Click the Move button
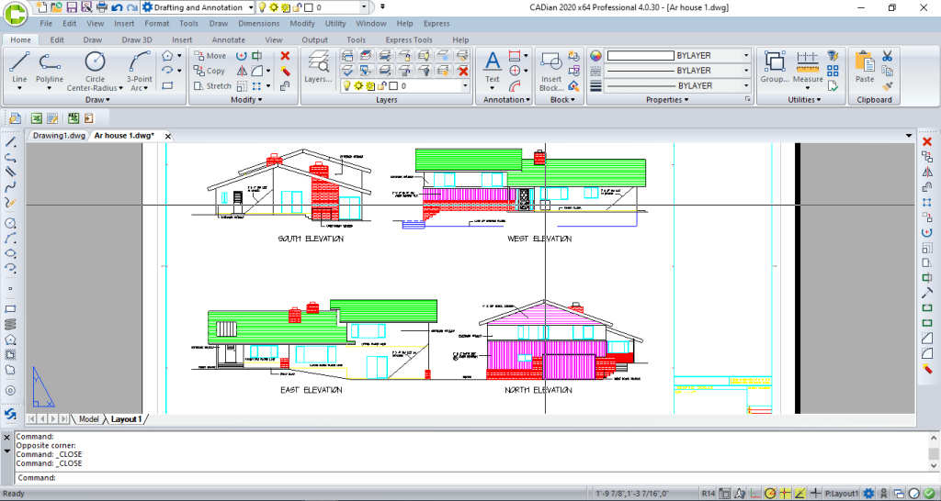This screenshot has height=501, width=941. pyautogui.click(x=210, y=56)
